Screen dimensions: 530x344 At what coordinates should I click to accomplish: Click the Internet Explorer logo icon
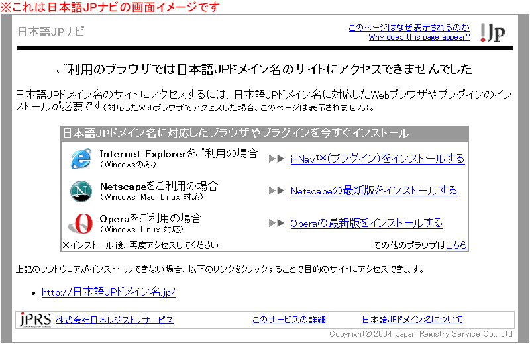pyautogui.click(x=81, y=159)
